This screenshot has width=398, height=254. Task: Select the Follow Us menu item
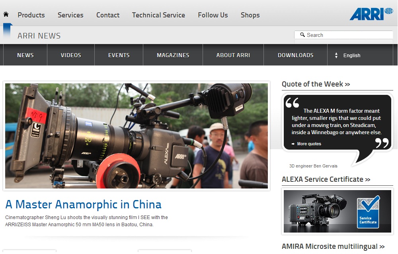213,15
